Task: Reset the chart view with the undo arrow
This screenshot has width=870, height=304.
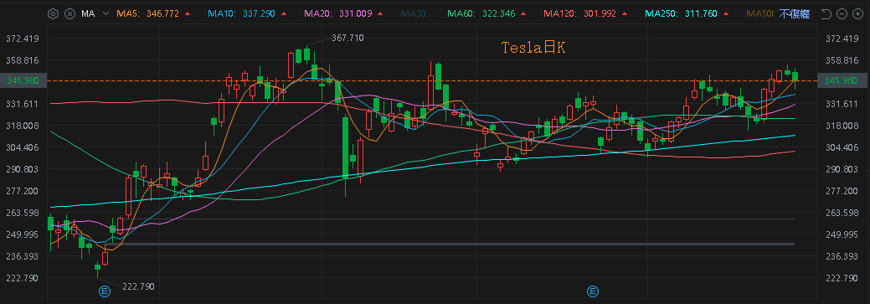Action: click(x=826, y=14)
